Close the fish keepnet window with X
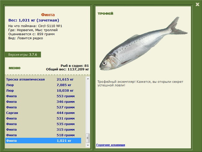Image resolution: width=202 pixels, height=152 pixels. (197, 4)
